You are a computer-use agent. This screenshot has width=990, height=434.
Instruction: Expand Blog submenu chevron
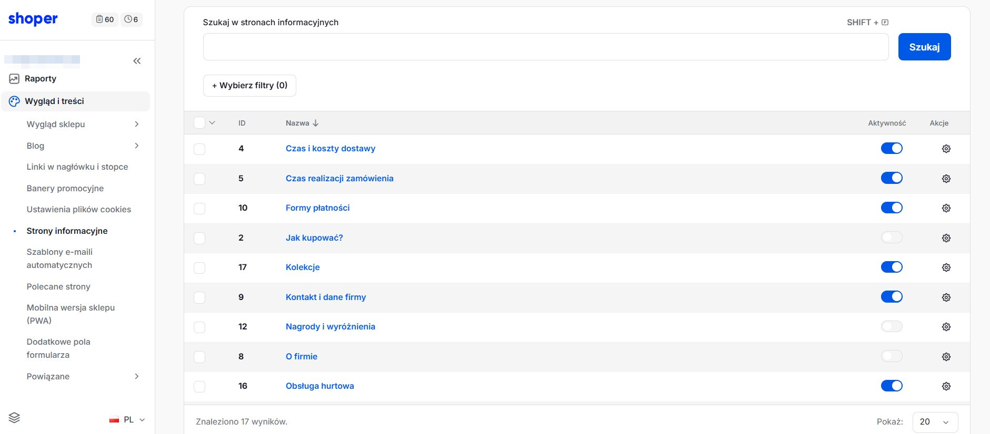click(137, 146)
